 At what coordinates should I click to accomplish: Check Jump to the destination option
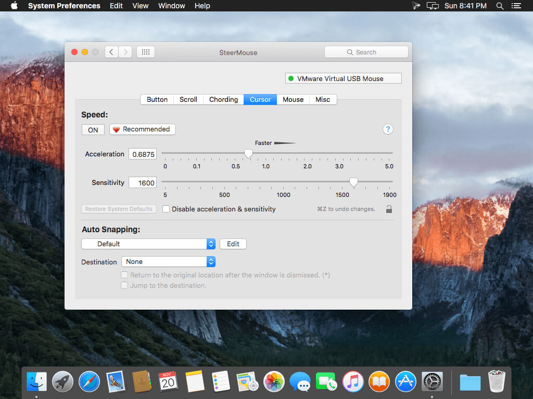[124, 285]
